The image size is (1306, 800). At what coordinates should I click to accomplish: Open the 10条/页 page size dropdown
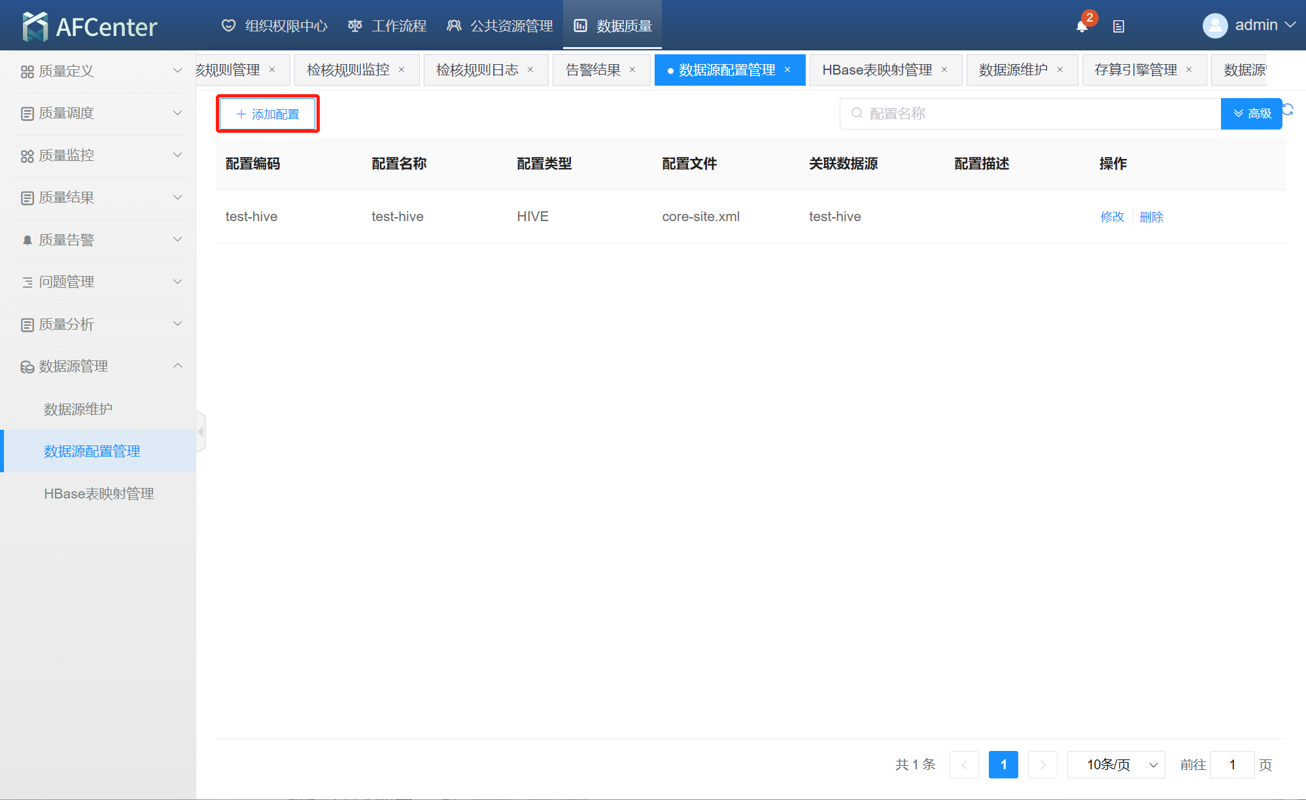(1116, 765)
